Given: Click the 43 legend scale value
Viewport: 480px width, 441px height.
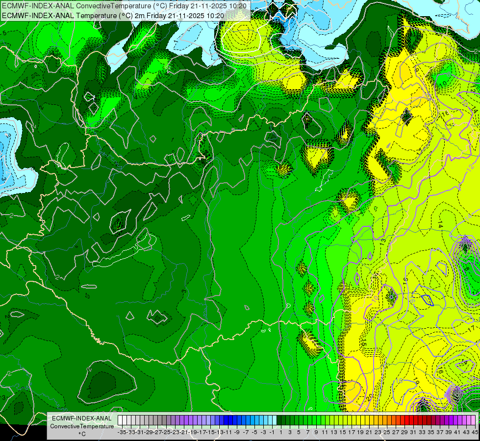Looking at the screenshot, I should point(466,433).
